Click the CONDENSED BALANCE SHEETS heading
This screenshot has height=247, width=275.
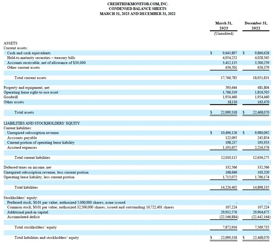click(x=137, y=9)
